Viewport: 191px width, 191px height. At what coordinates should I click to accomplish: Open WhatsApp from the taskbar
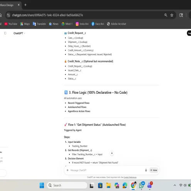[x=142, y=185]
